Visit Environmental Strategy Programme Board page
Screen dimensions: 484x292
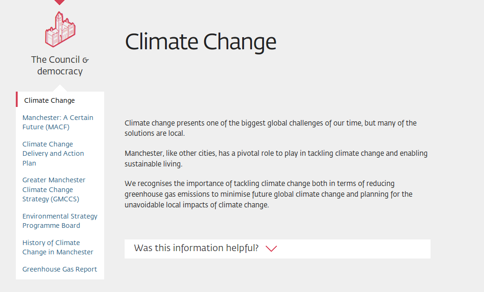[x=60, y=221]
